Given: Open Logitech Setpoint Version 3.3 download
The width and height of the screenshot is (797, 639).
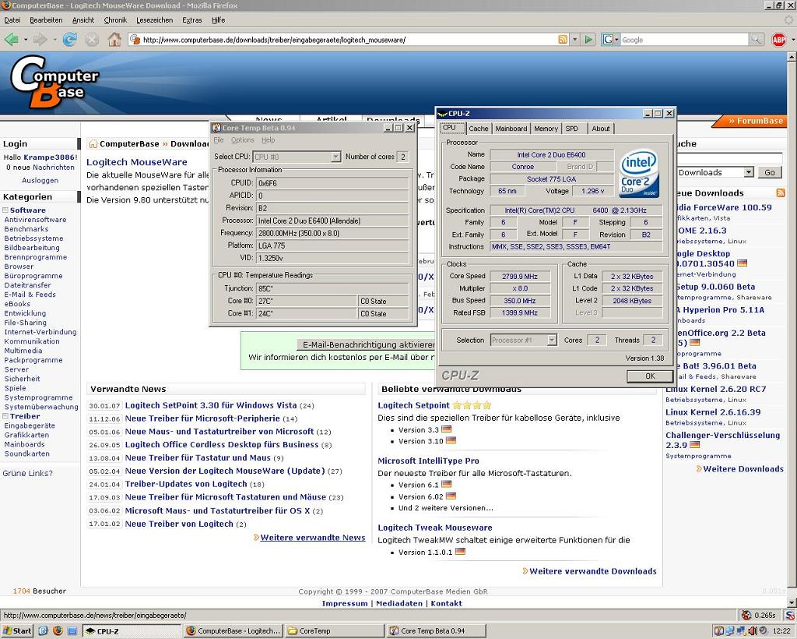Looking at the screenshot, I should 418,430.
